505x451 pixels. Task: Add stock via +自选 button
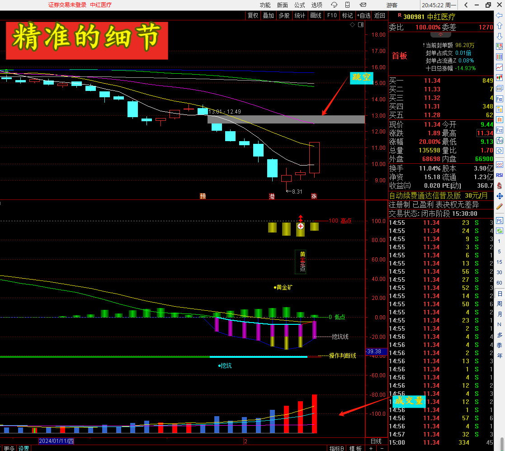[x=363, y=15]
